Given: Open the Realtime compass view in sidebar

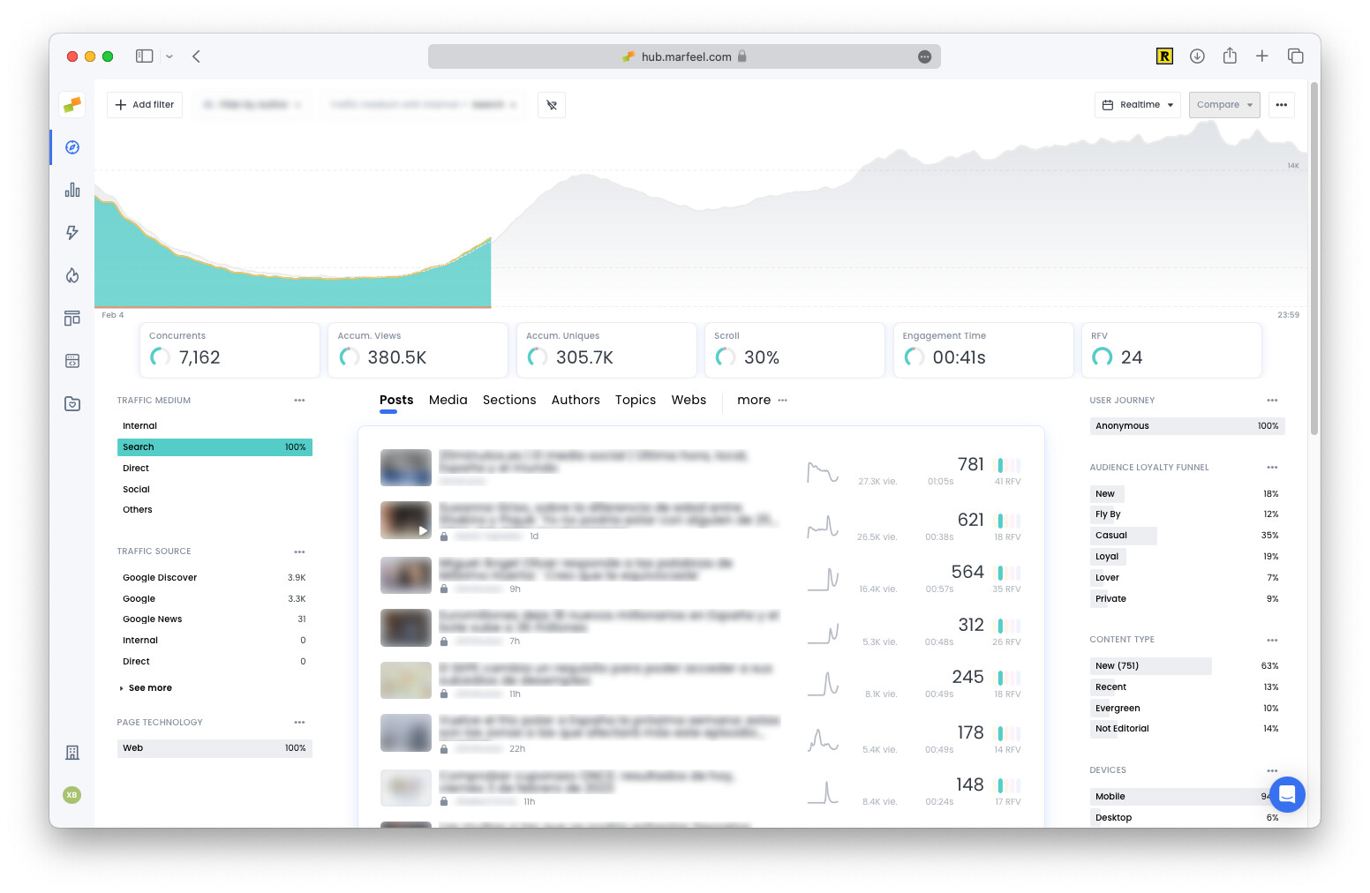Looking at the screenshot, I should click(72, 147).
